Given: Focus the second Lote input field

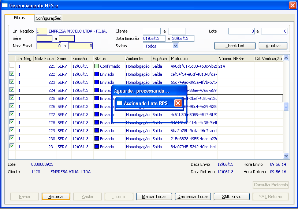Looking at the screenshot, I should tap(274, 31).
